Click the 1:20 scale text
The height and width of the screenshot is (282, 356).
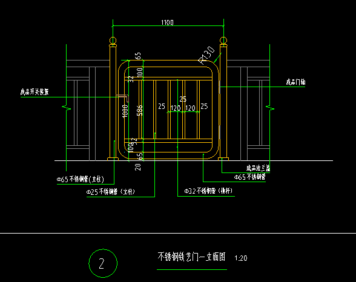[241, 258]
